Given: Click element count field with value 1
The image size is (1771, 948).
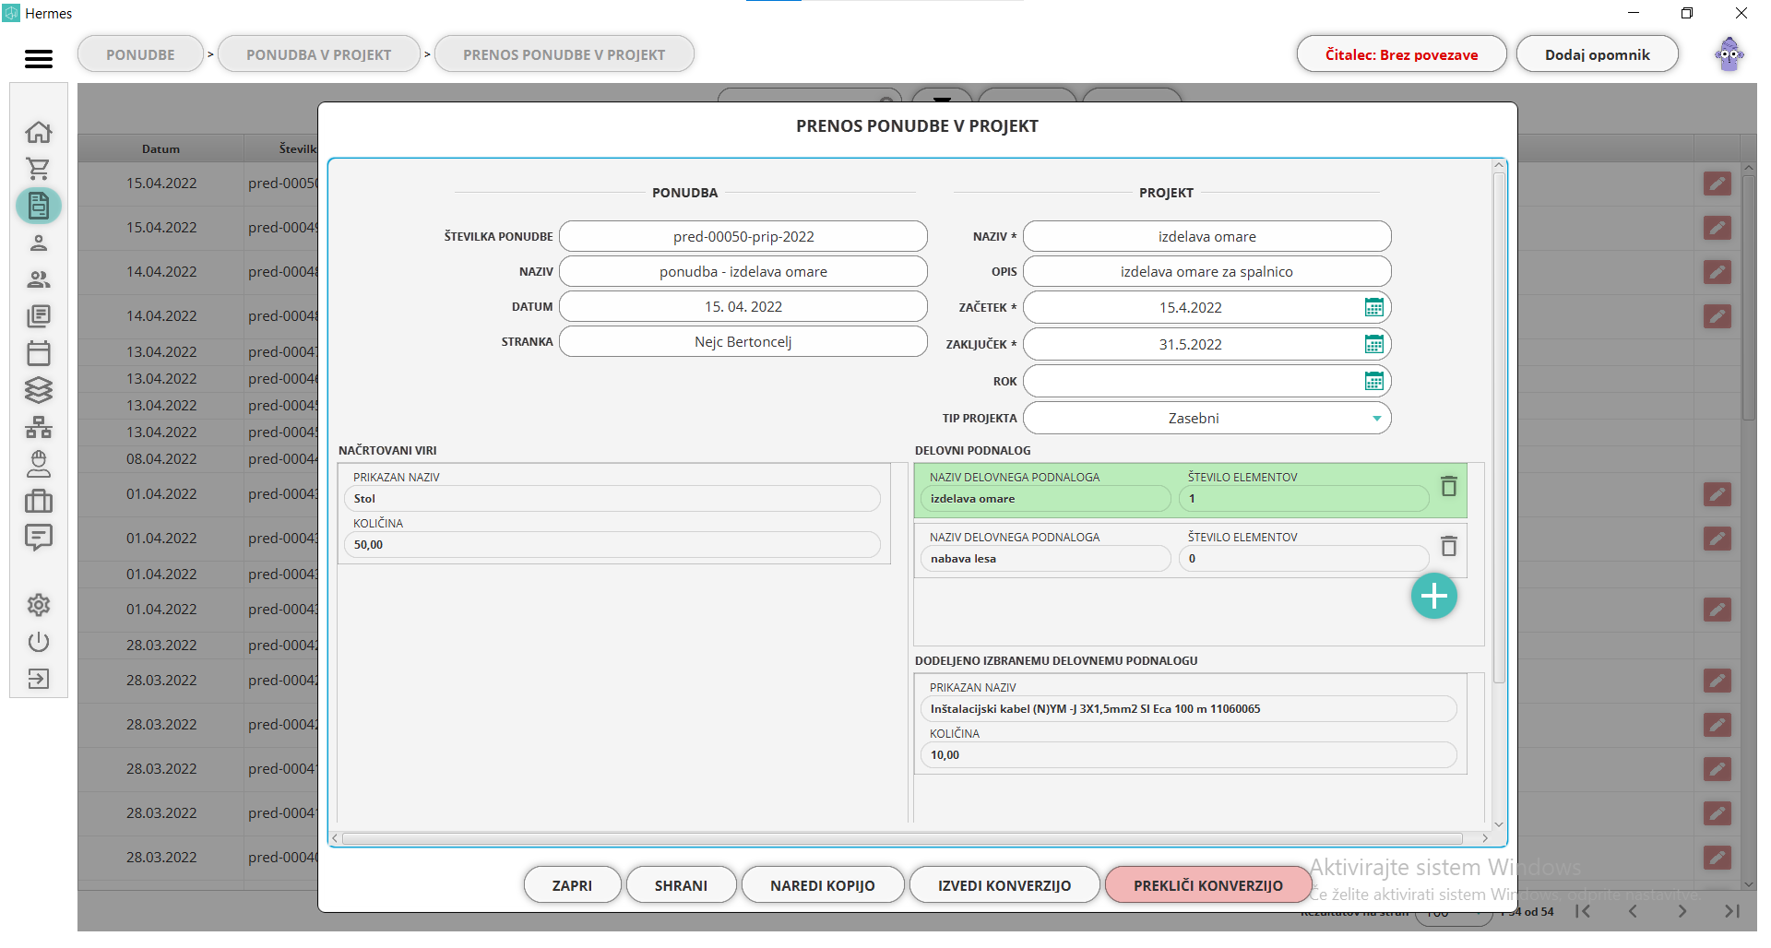Looking at the screenshot, I should pyautogui.click(x=1303, y=499).
